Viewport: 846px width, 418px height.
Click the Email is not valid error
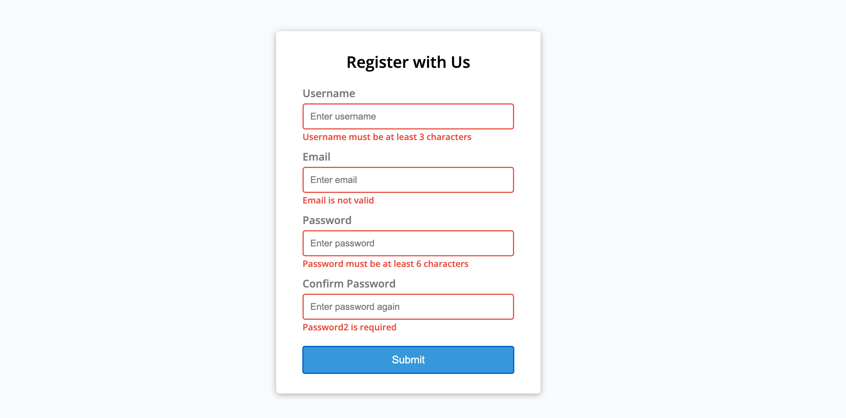click(338, 200)
